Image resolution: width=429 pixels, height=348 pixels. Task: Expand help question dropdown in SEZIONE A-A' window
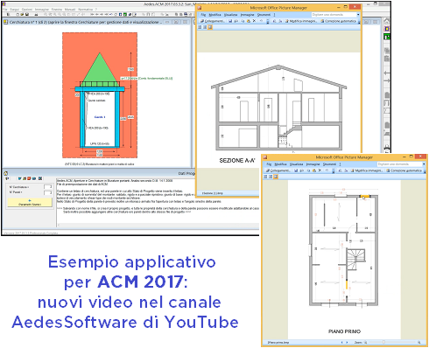[x=358, y=15]
